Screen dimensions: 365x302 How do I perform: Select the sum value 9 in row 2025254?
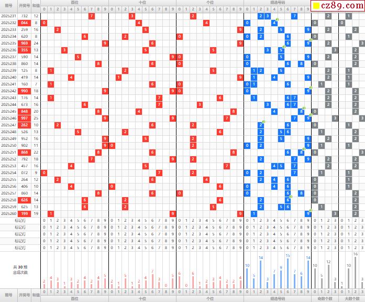36,172
